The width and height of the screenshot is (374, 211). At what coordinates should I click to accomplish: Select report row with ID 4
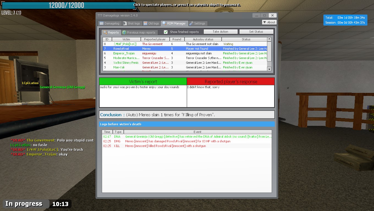(185, 63)
